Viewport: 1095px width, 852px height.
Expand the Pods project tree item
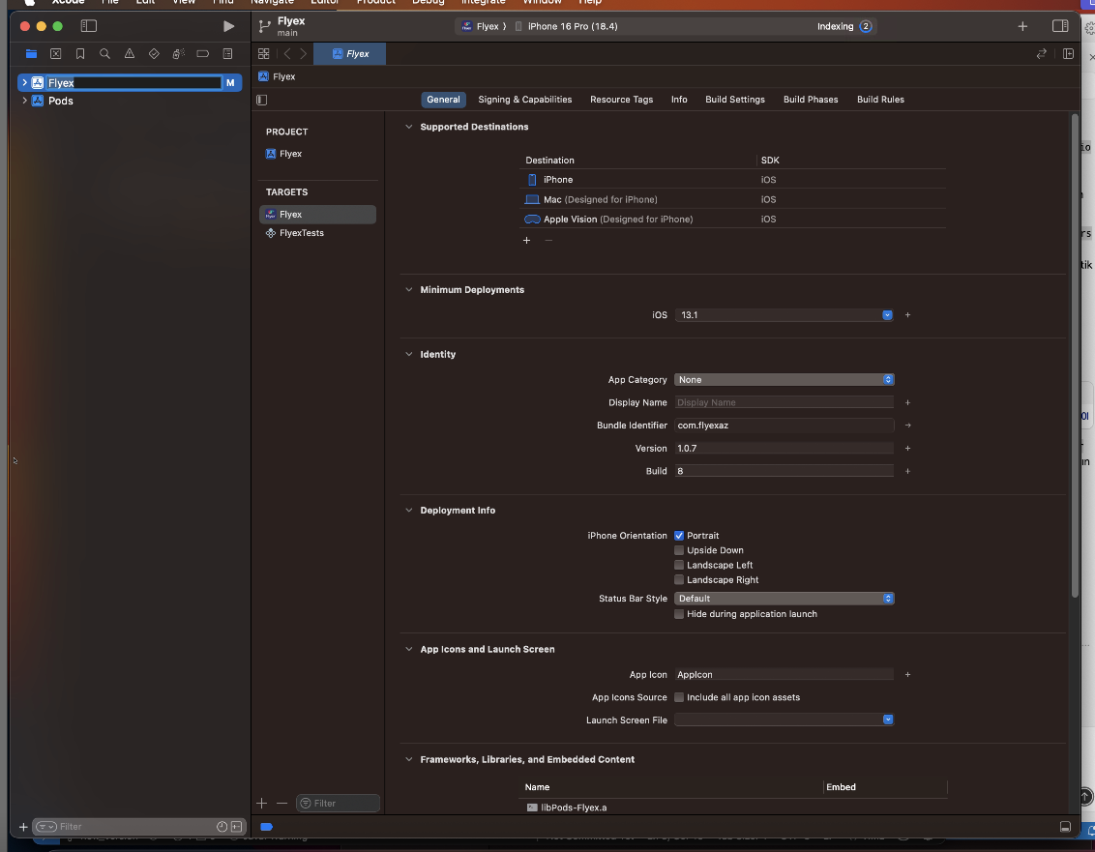24,101
